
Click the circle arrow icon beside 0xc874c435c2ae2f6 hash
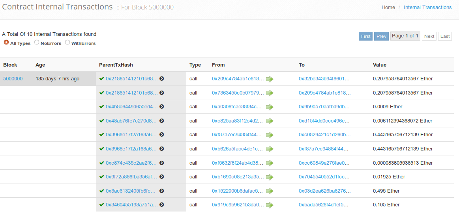pyautogui.click(x=162, y=163)
